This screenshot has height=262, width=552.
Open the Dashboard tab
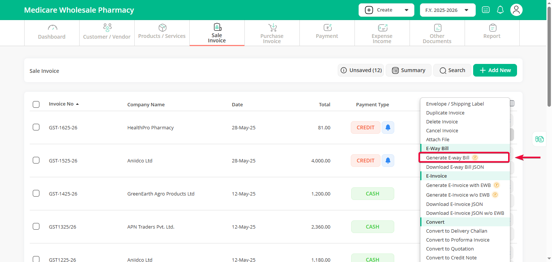tap(52, 33)
